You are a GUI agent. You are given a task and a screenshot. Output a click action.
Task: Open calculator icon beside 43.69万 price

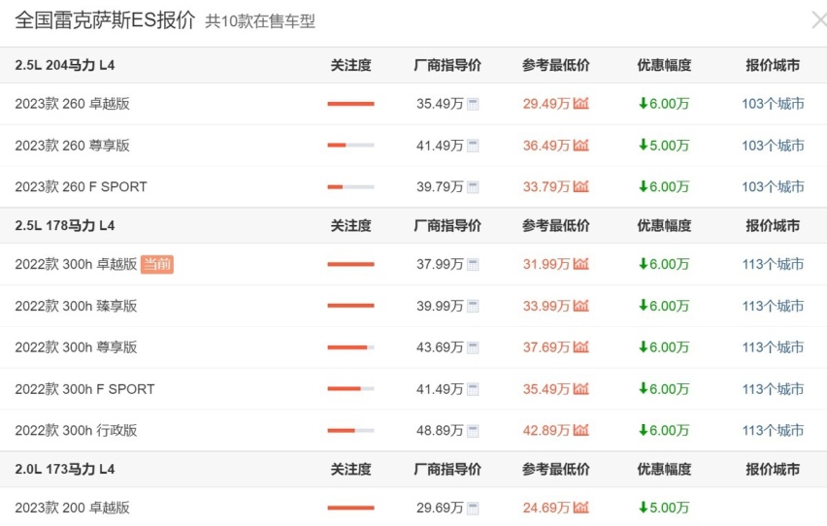coord(473,347)
